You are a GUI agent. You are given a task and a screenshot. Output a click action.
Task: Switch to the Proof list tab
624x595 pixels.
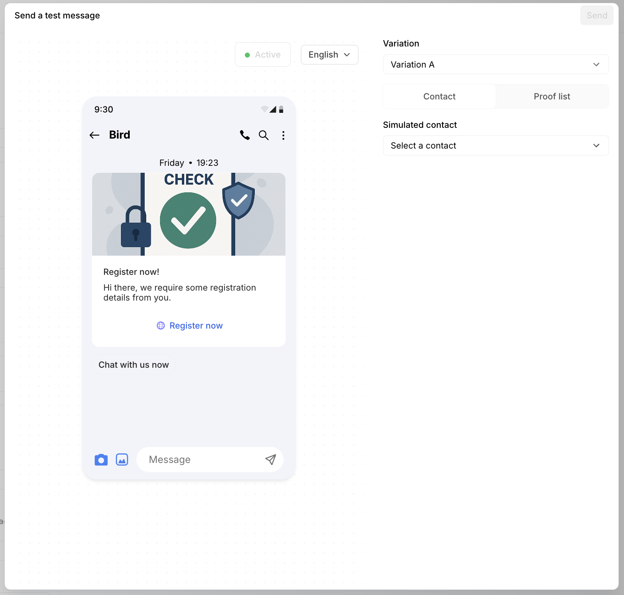pyautogui.click(x=551, y=96)
